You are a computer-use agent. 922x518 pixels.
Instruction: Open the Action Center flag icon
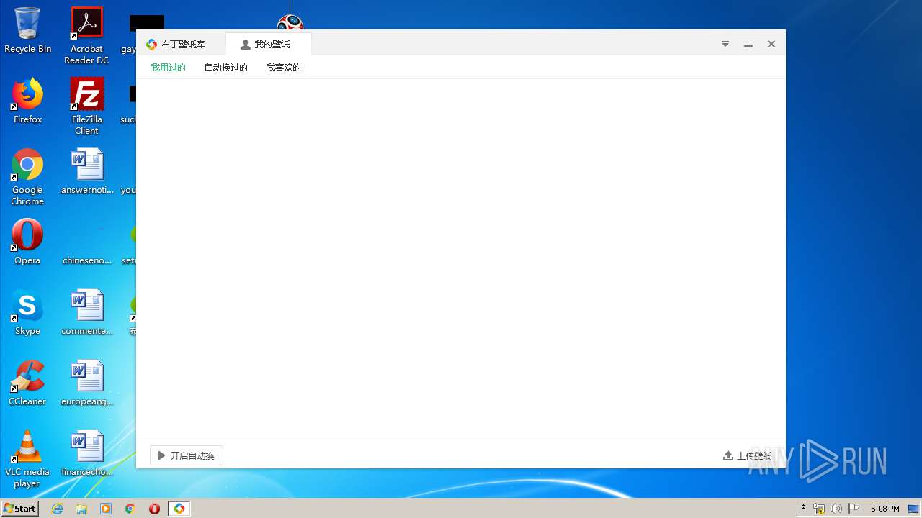click(854, 509)
